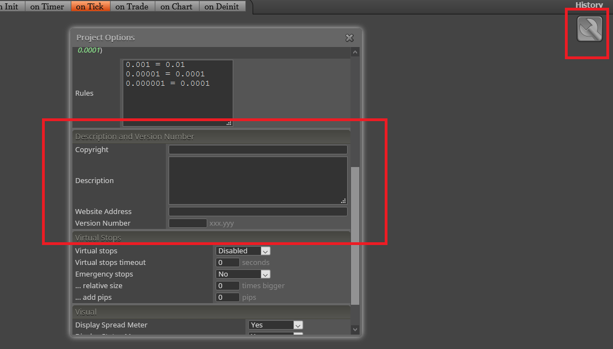Click the Virtual stops timeout seconds field
613x349 pixels.
228,262
